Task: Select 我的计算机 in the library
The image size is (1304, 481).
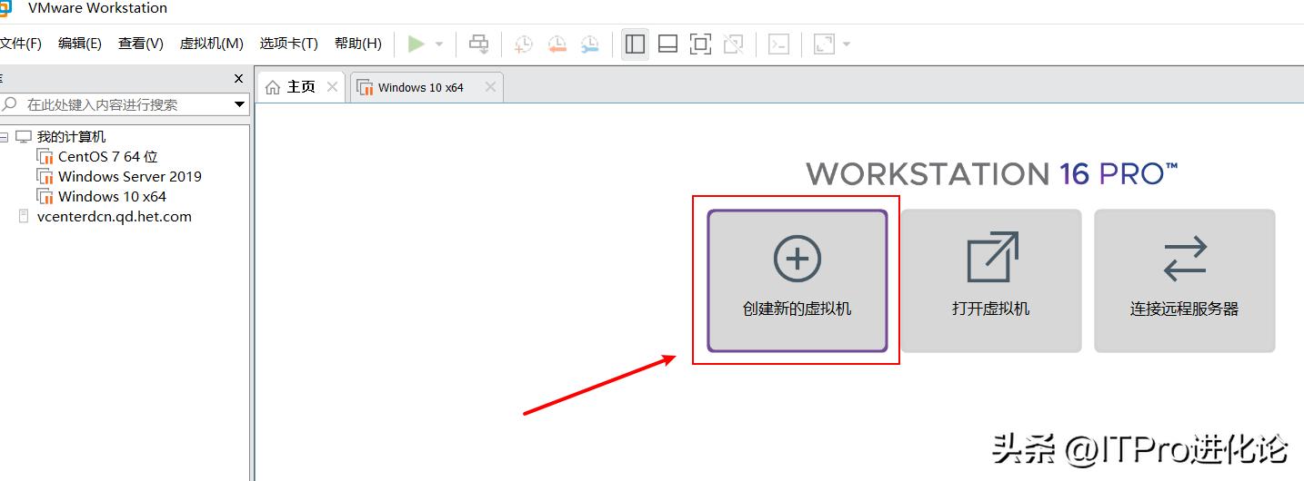Action: (71, 137)
